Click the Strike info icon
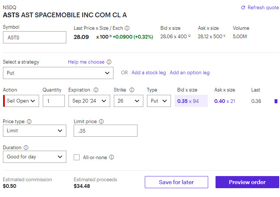This screenshot has height=197, width=280. [132, 90]
